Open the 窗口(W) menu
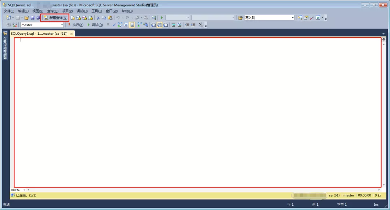This screenshot has width=390, height=210. 112,11
